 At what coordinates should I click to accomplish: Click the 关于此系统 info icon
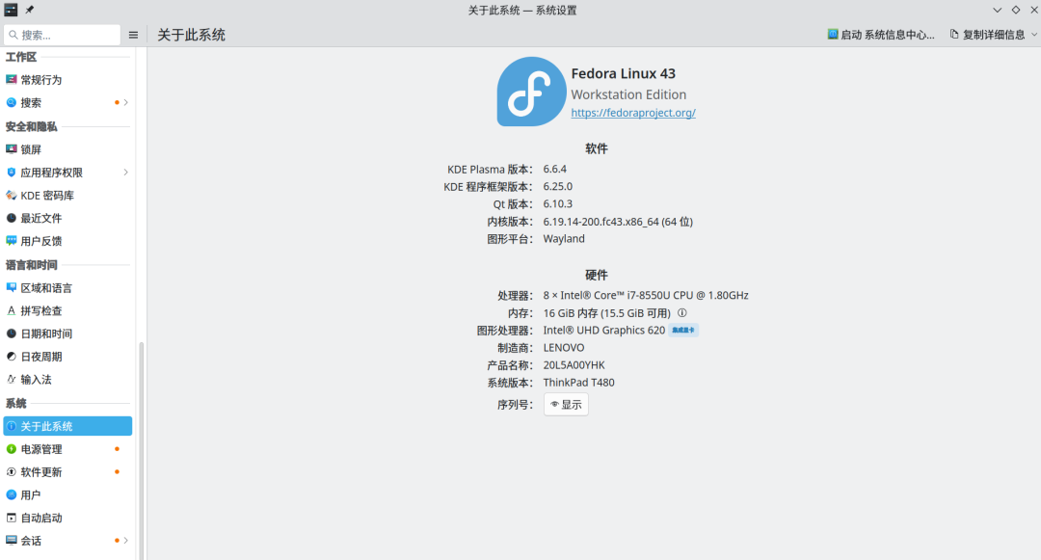click(x=12, y=426)
